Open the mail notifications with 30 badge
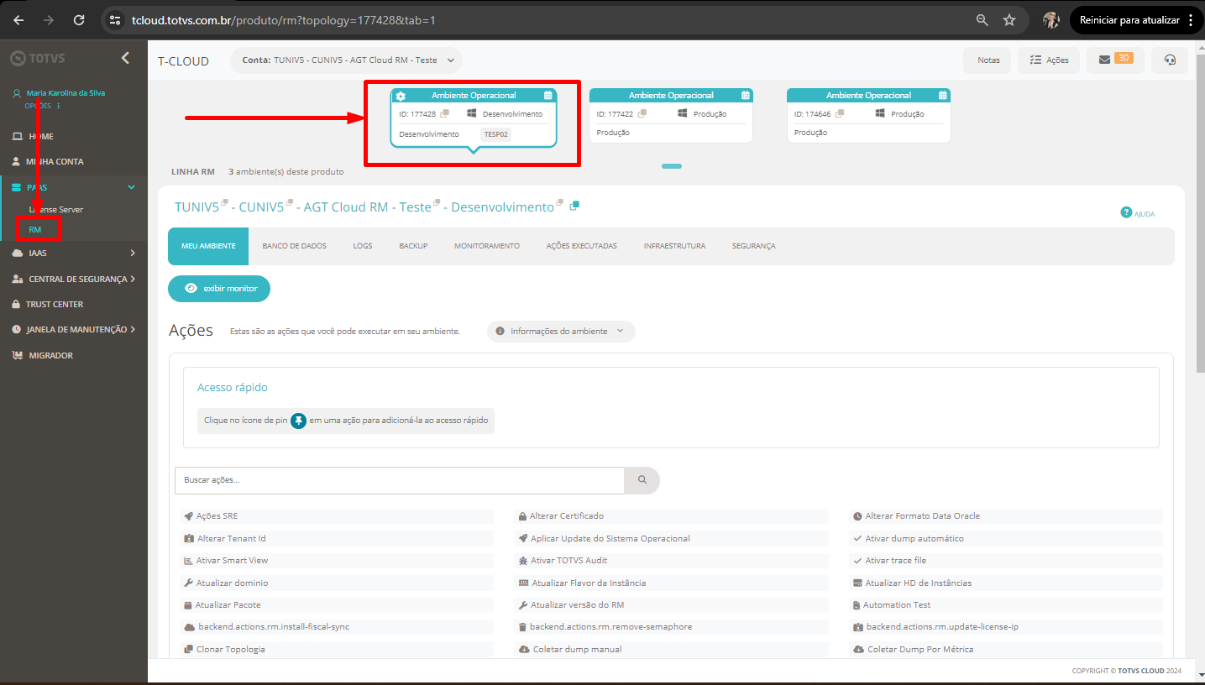The image size is (1205, 685). pyautogui.click(x=1115, y=60)
